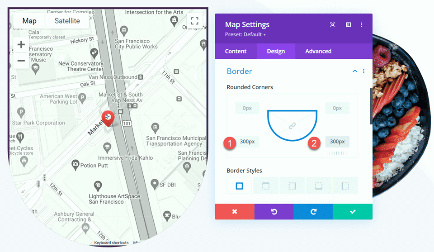Adjust the slider under bottom-right radius field
Viewport: 434px width, 252px height.
[x=337, y=153]
